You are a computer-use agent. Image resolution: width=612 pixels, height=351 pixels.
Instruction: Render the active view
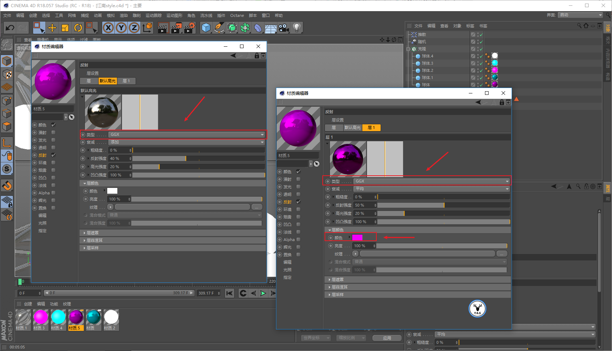(x=163, y=28)
